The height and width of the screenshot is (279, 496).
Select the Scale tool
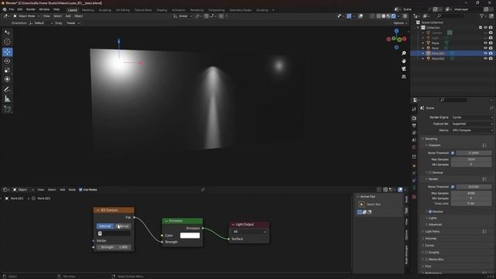7,71
